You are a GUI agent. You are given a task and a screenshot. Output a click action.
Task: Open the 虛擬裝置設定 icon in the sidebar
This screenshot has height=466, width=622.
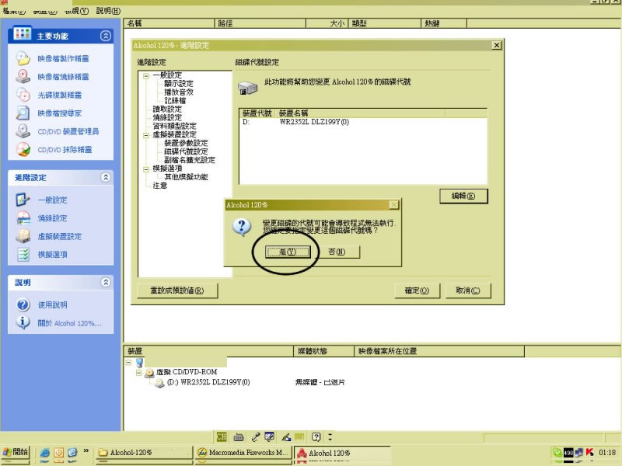(x=23, y=236)
